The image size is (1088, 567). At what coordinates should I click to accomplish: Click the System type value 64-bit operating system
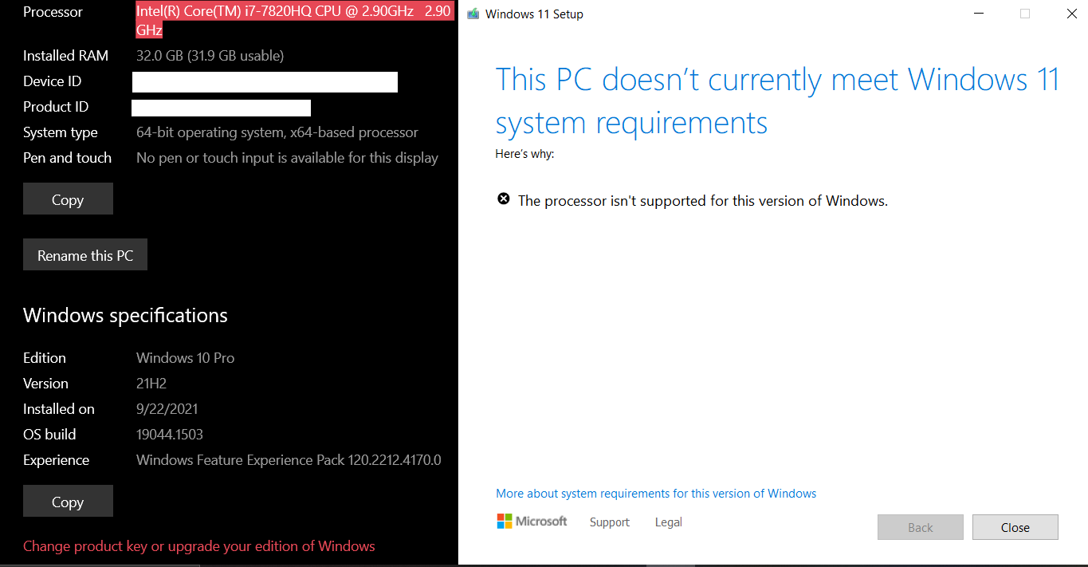point(277,132)
